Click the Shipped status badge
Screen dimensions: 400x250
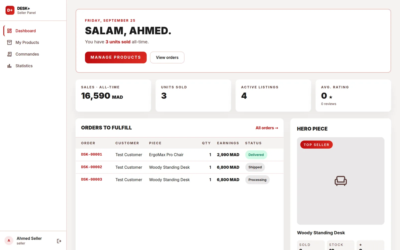click(x=255, y=167)
